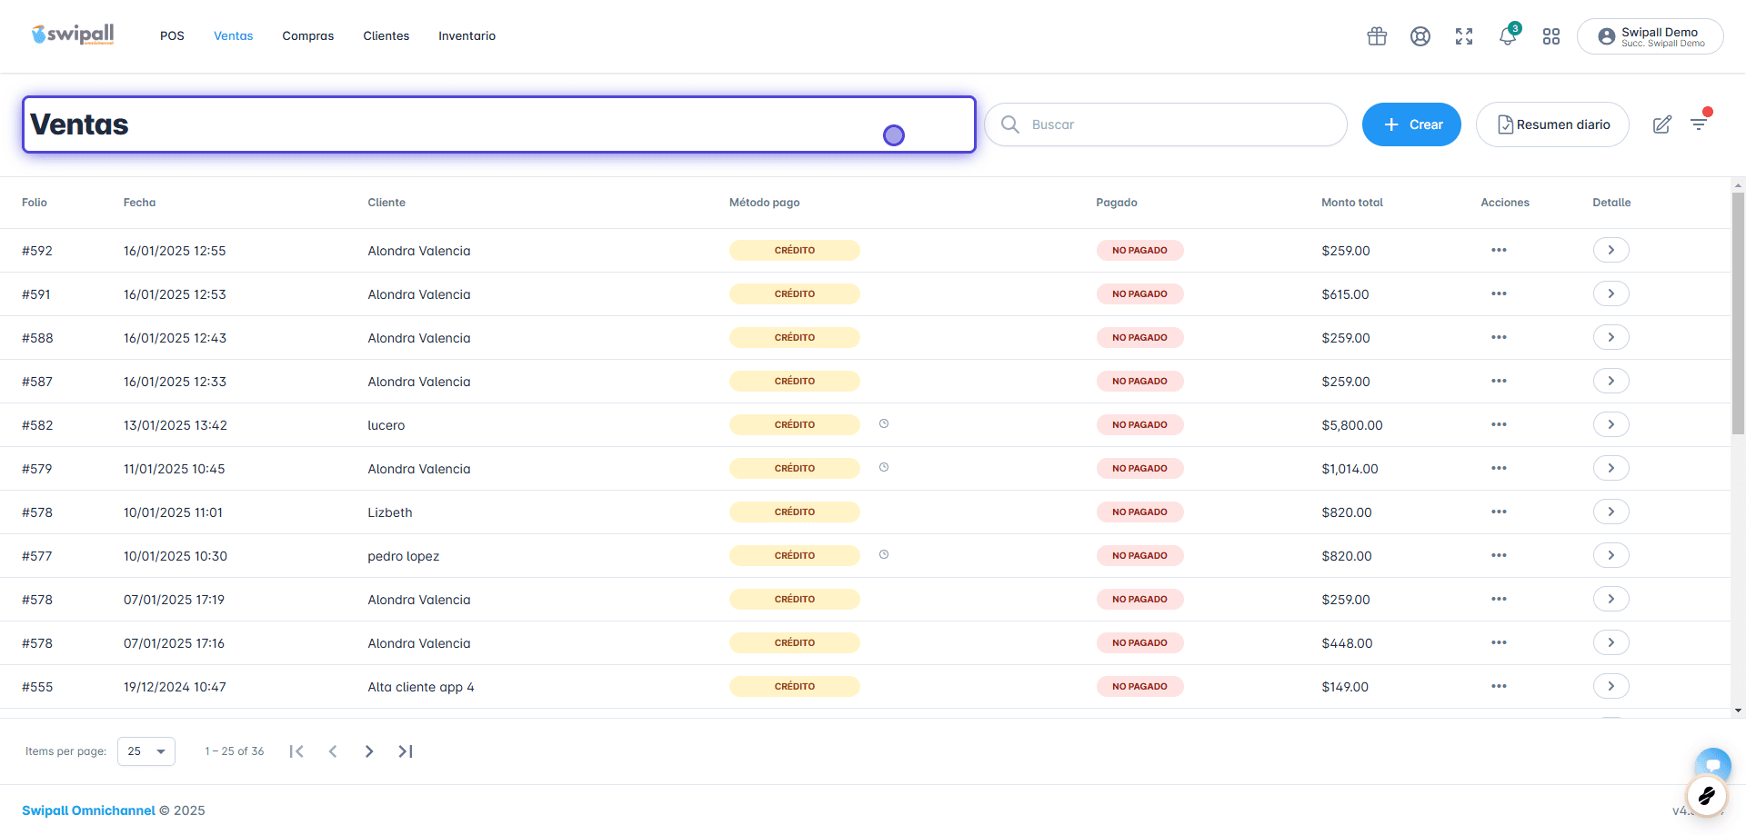Select the Ventas navigation item
This screenshot has height=835, width=1746.
(234, 36)
